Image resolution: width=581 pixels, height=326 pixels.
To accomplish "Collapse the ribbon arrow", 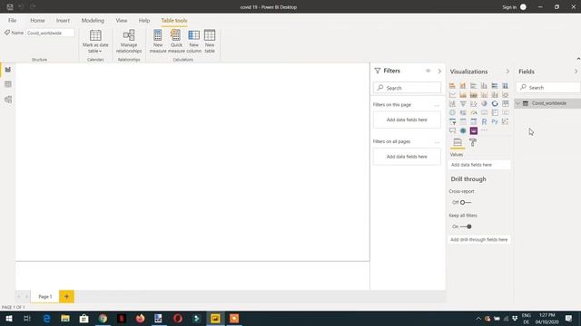I will [x=578, y=59].
